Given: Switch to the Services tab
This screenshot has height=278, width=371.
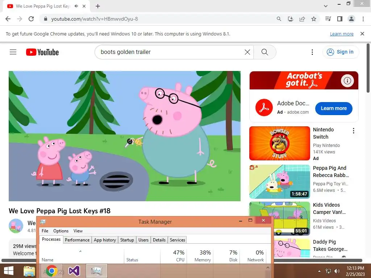Looking at the screenshot, I should tap(178, 240).
